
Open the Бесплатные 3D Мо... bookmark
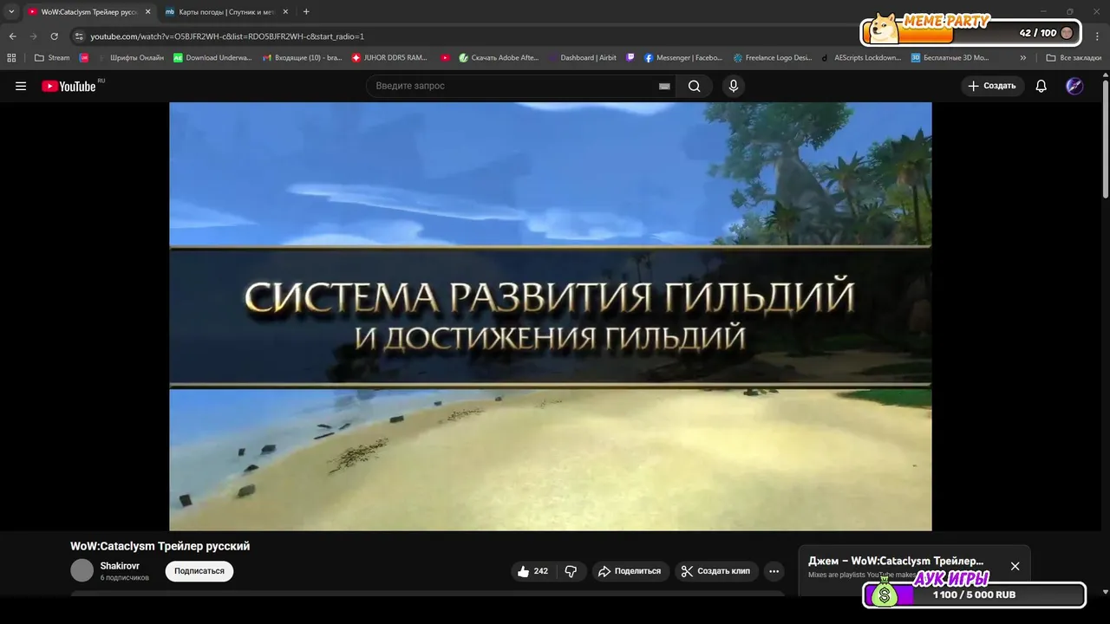tap(950, 58)
